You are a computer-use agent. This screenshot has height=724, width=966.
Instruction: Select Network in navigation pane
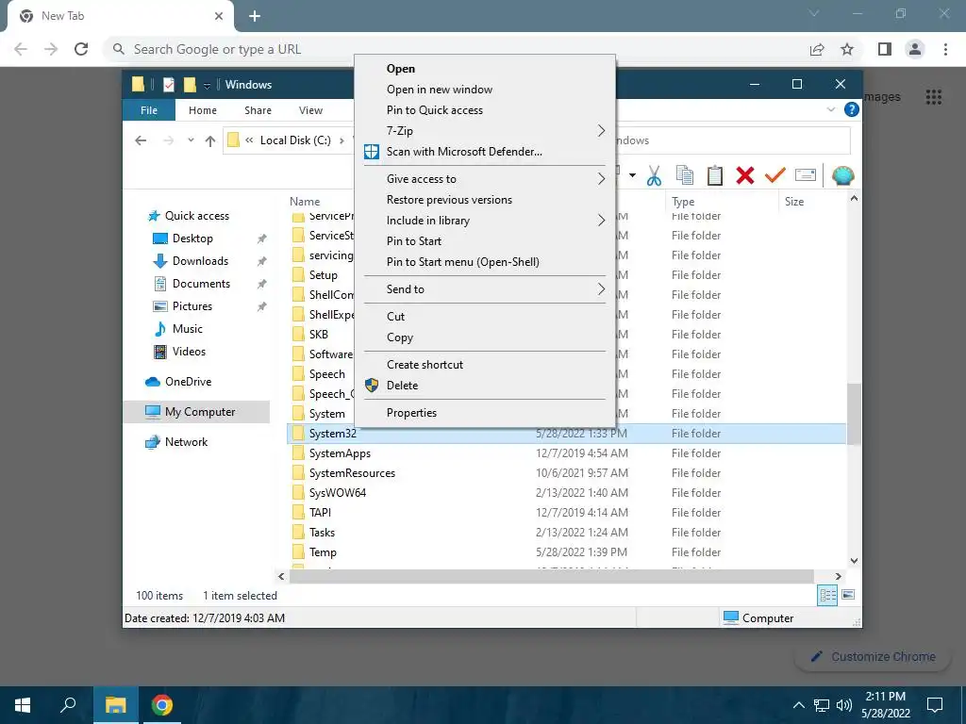click(x=186, y=442)
